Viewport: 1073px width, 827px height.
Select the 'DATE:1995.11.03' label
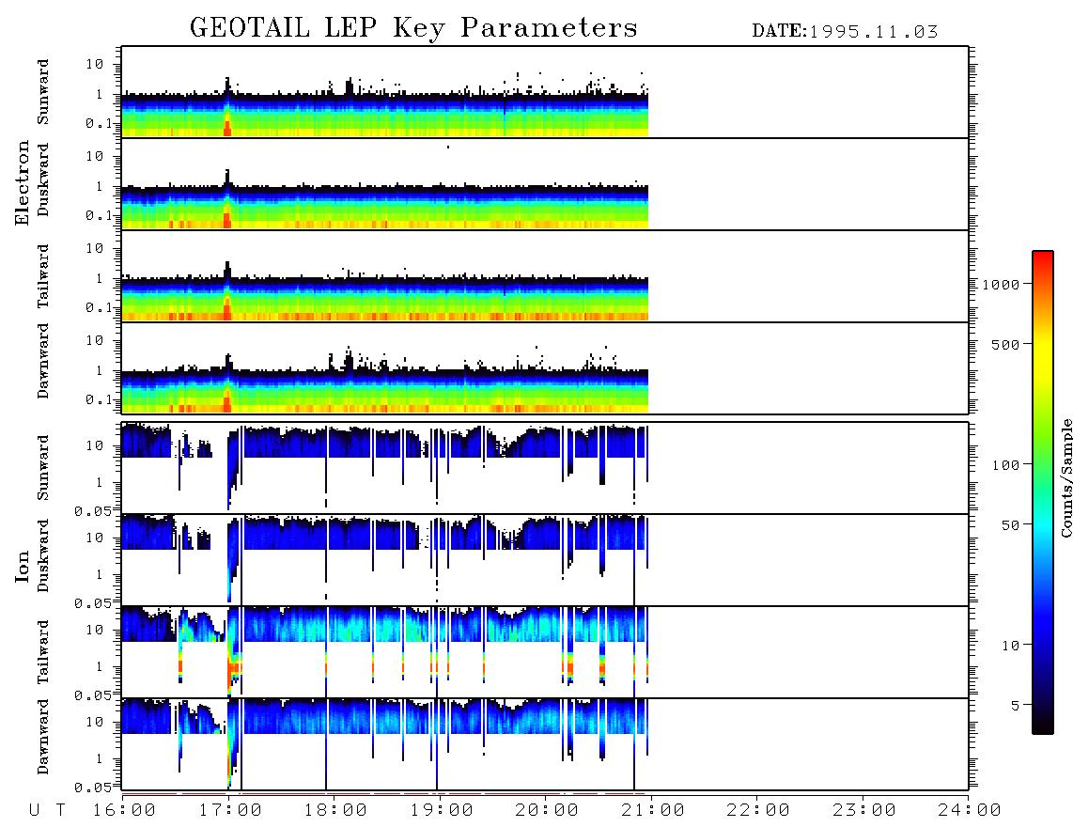845,32
